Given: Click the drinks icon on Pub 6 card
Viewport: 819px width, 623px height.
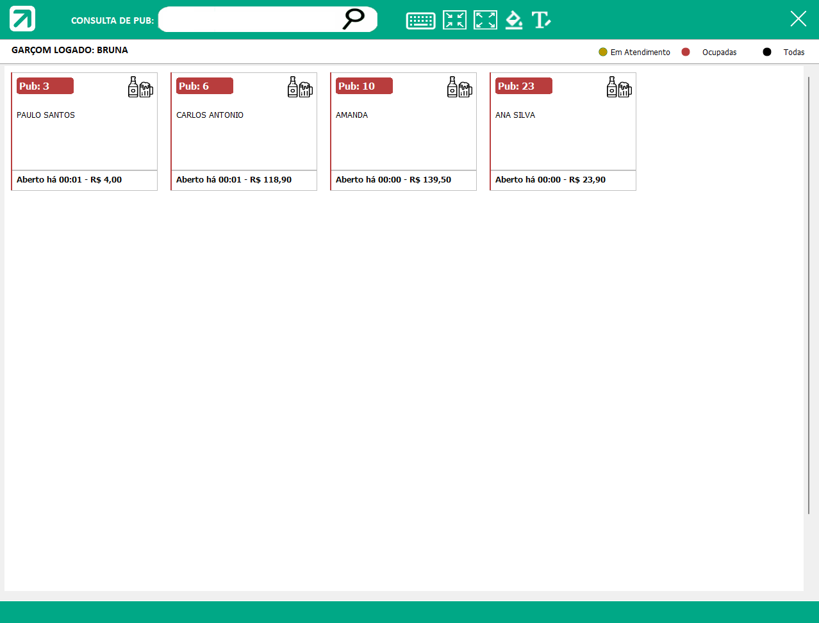Looking at the screenshot, I should tap(300, 87).
